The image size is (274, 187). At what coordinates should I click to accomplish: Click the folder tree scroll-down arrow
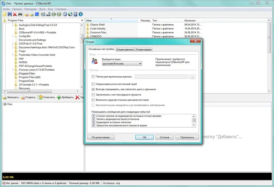pyautogui.click(x=82, y=87)
